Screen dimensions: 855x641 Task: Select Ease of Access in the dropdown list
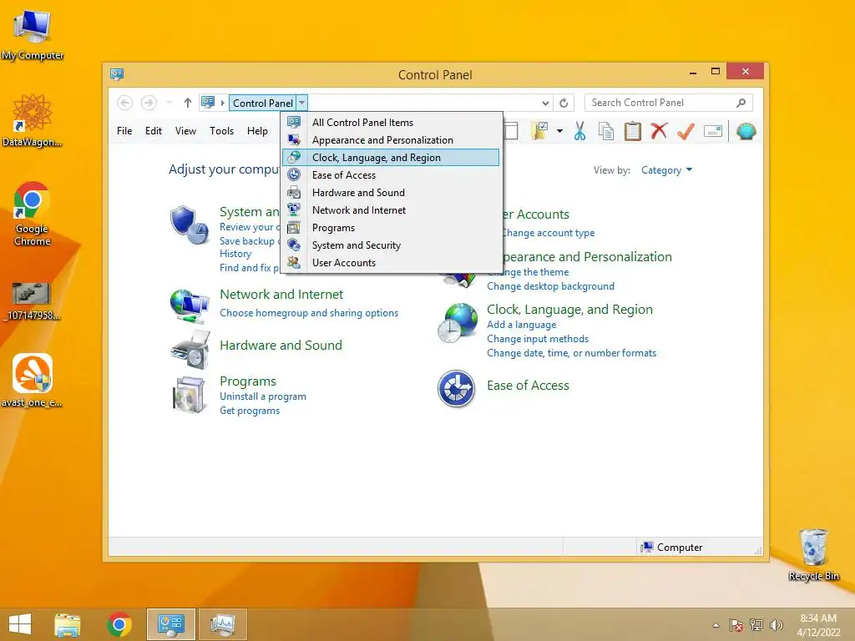point(391,175)
